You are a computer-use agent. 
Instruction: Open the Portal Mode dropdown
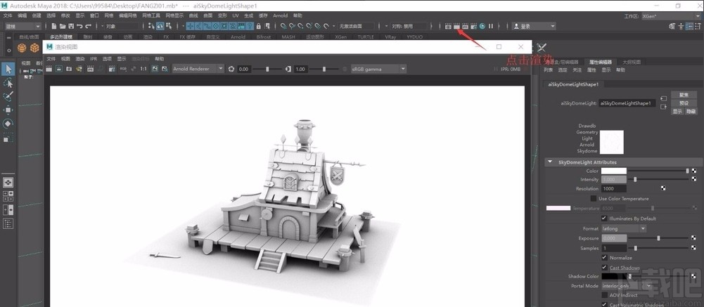click(627, 285)
